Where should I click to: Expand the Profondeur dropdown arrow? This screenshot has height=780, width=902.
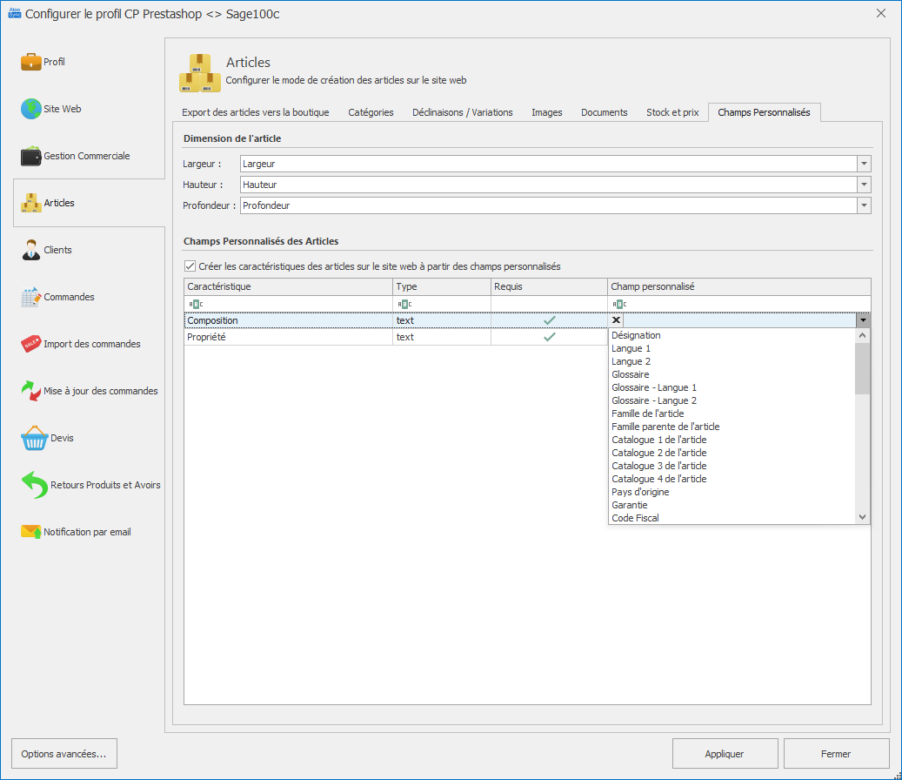point(864,205)
